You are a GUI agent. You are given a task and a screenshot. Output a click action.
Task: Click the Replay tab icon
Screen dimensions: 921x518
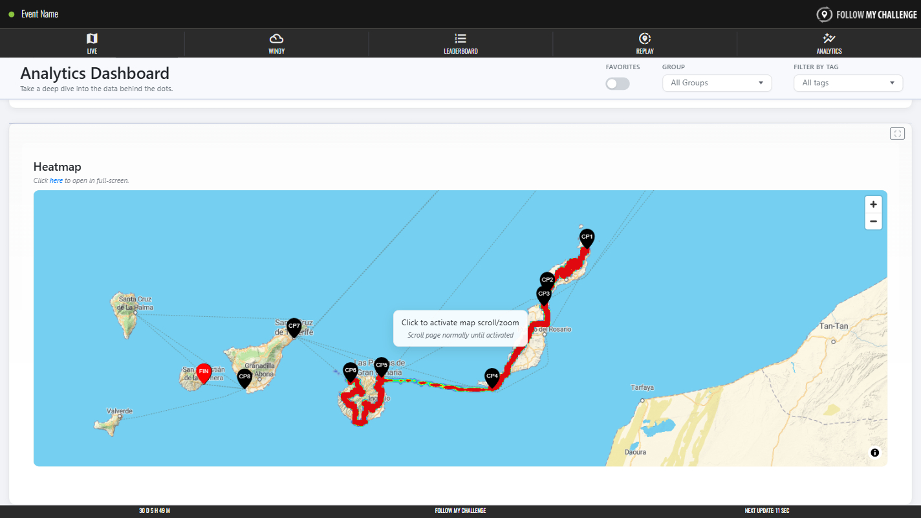coord(644,39)
